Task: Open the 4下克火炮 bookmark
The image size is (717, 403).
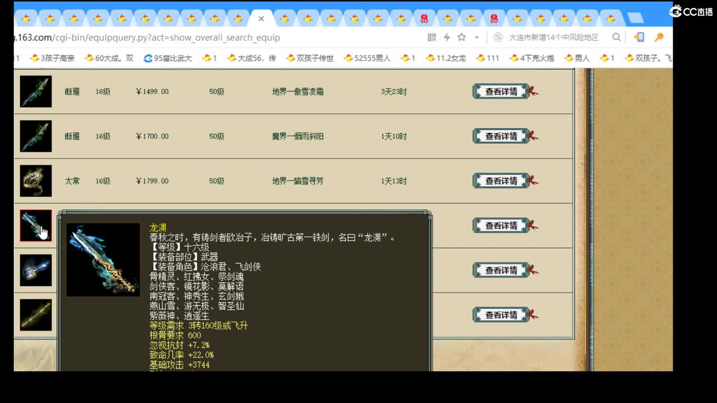Action: tap(532, 58)
